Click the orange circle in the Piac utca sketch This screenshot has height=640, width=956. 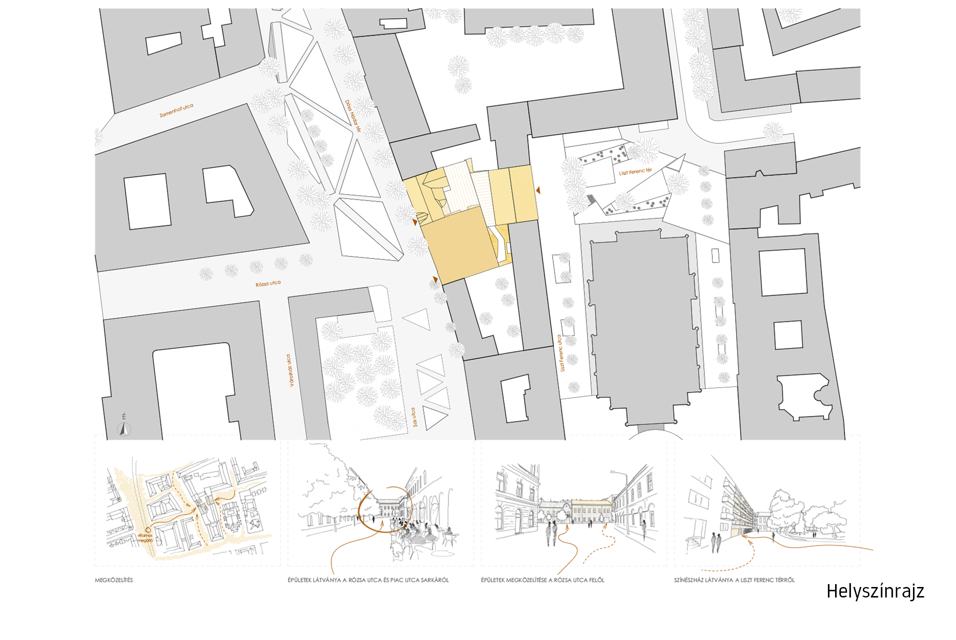(385, 509)
